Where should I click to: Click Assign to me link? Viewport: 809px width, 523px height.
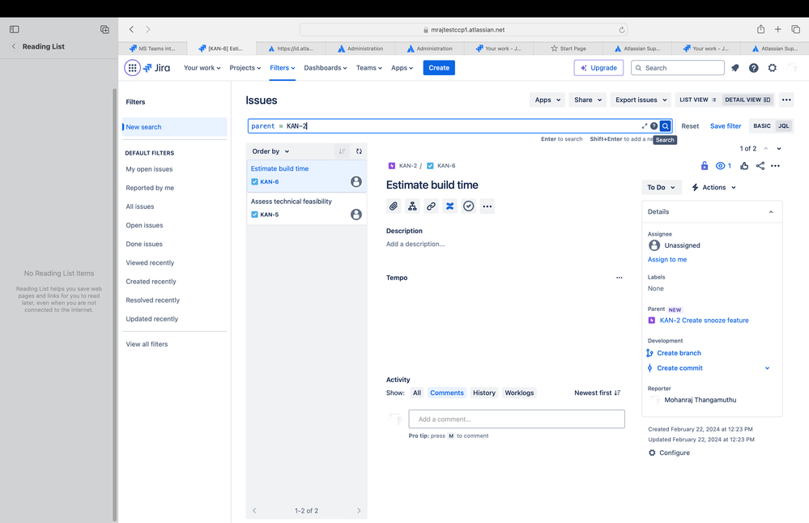tap(666, 259)
